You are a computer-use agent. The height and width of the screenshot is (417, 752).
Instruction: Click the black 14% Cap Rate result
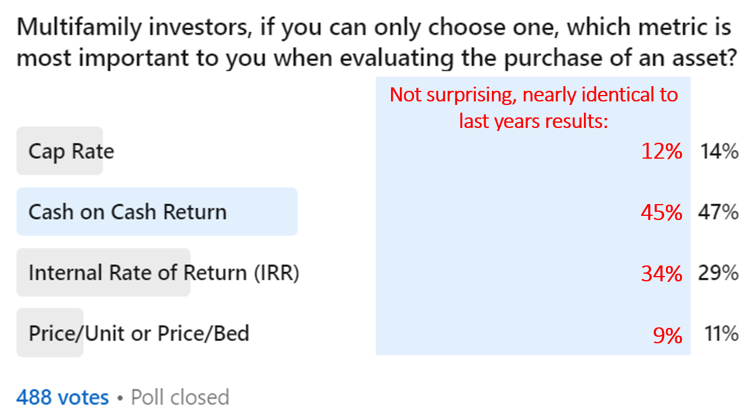(720, 152)
